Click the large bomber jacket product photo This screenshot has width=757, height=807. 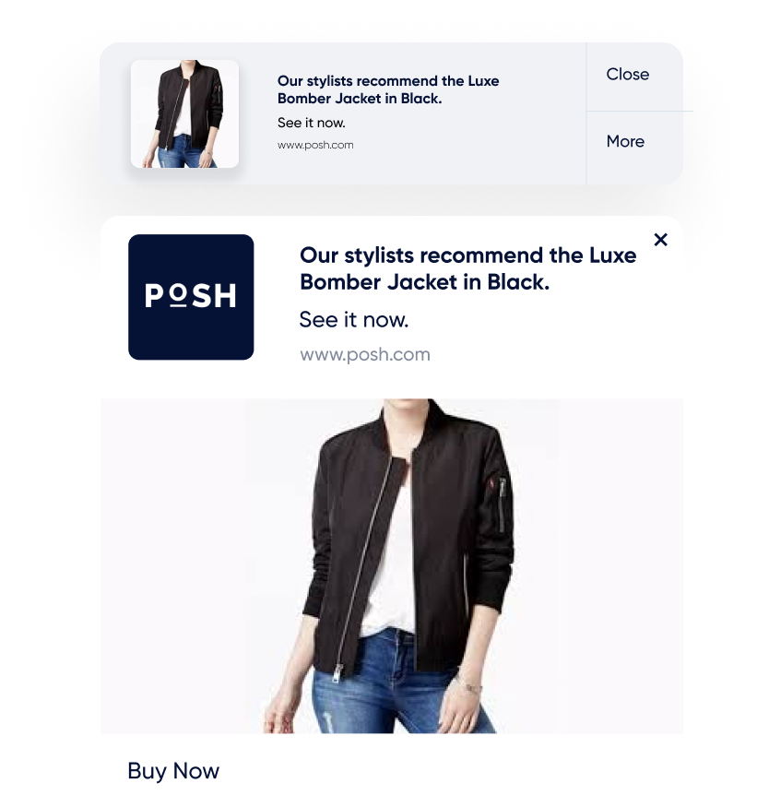[392, 565]
